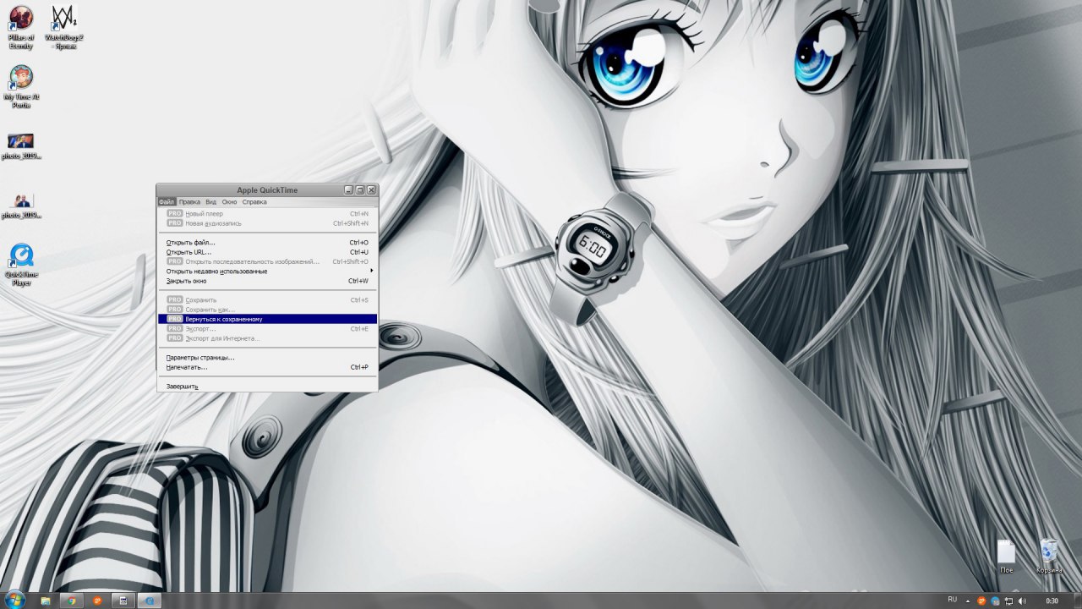Viewport: 1082px width, 609px height.
Task: Open the Справка menu
Action: click(254, 202)
